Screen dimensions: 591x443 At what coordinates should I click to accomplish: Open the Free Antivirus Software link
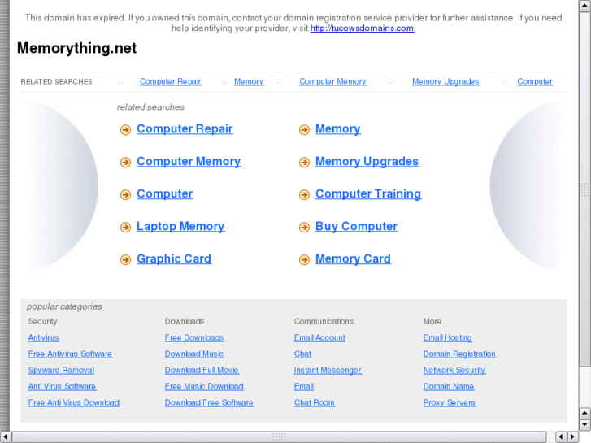pos(70,354)
